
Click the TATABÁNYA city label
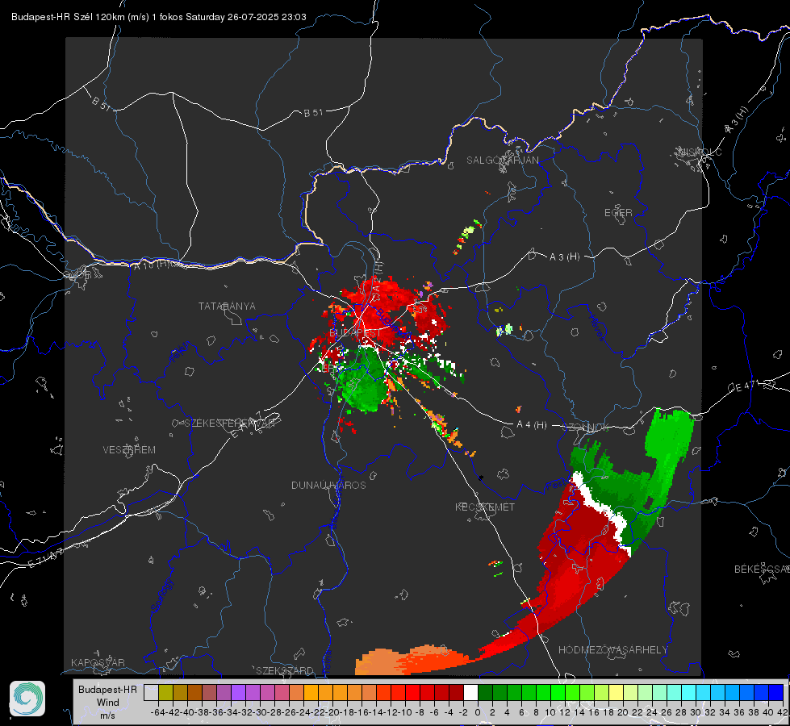[x=227, y=306]
